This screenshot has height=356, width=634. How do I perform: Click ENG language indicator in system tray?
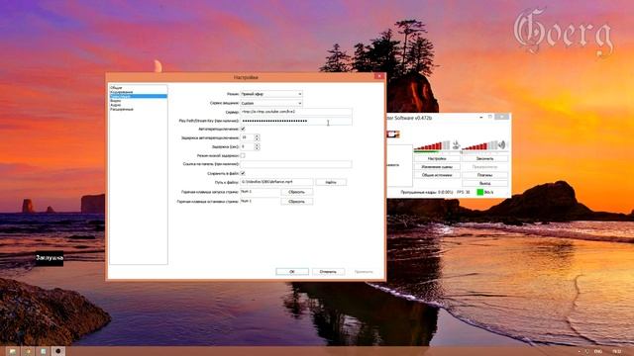point(598,352)
